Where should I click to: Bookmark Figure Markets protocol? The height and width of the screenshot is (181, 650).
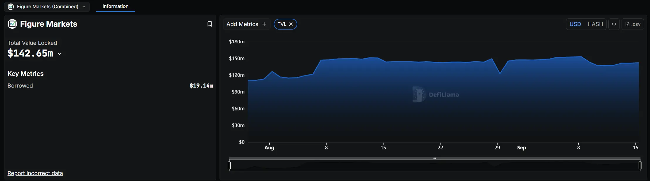[x=210, y=24]
